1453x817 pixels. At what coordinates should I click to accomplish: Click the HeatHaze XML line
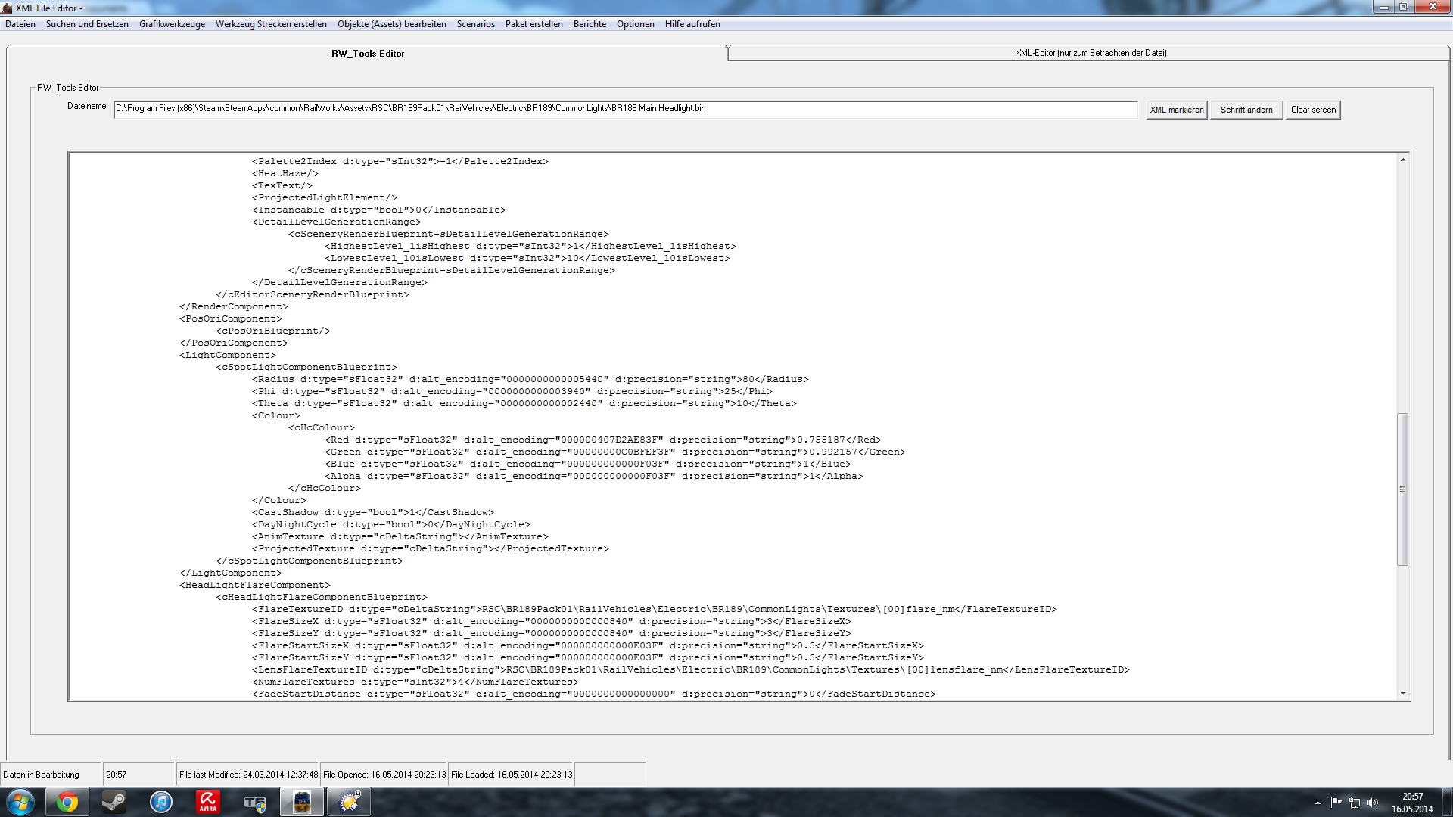tap(285, 173)
